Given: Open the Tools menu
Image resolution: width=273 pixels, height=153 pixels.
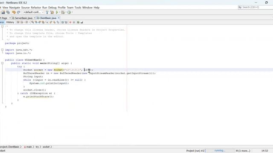Looking at the screenshot, I should (78, 8).
